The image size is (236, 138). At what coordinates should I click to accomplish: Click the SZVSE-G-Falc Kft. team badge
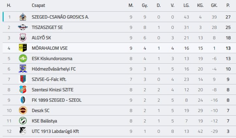(23, 79)
